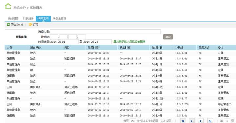
Task: Click second IP地址 octet box
Action: coord(63,37)
